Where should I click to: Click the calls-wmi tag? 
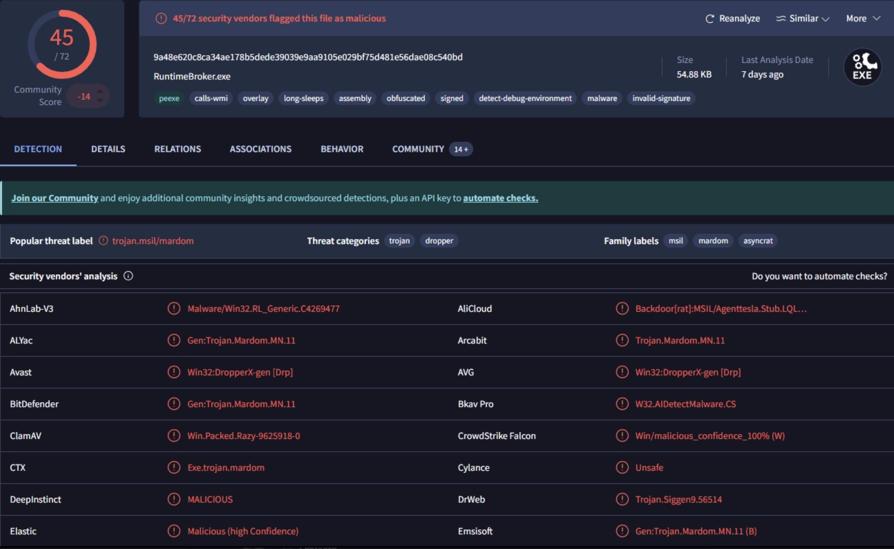[211, 98]
